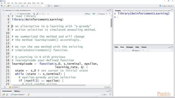The image size is (175, 98).
Task: Click the Source button
Action: point(101,14)
